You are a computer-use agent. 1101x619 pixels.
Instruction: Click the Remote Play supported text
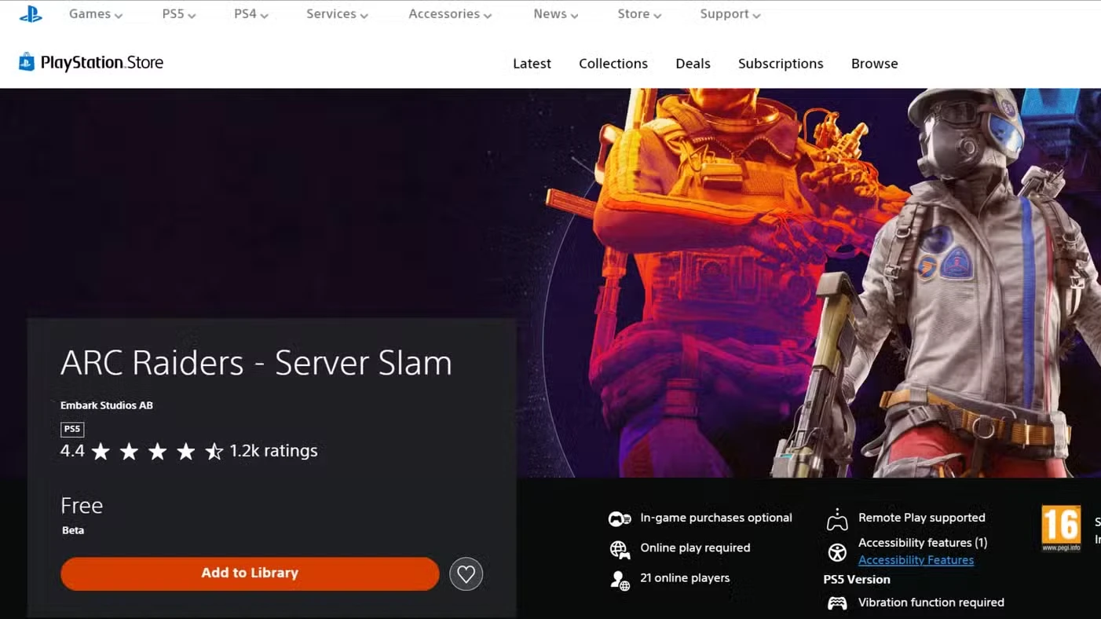click(x=922, y=518)
